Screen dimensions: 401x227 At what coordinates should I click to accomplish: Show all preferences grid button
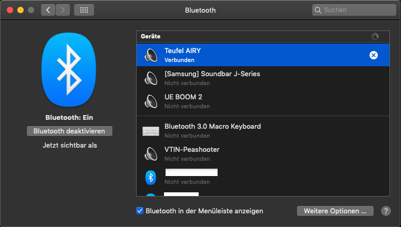coord(84,10)
